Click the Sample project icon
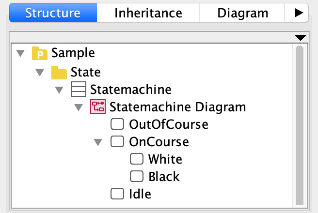This screenshot has width=318, height=213. pos(39,53)
